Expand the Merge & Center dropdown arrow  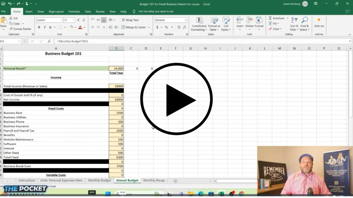coord(149,27)
